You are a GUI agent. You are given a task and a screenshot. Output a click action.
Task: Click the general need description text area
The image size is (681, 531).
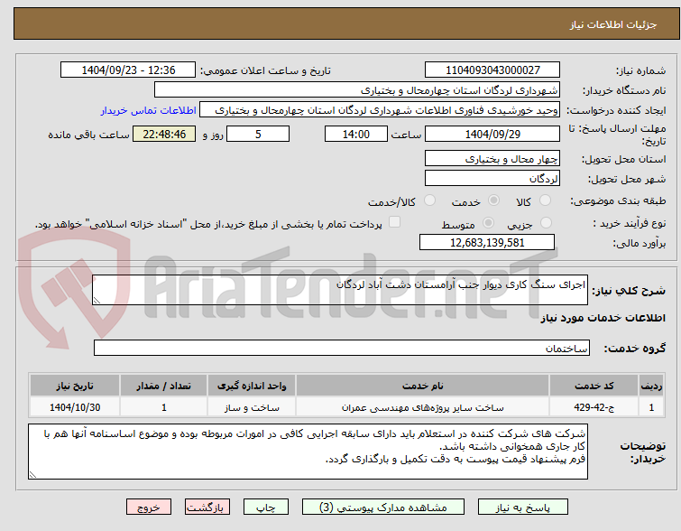pos(340,290)
